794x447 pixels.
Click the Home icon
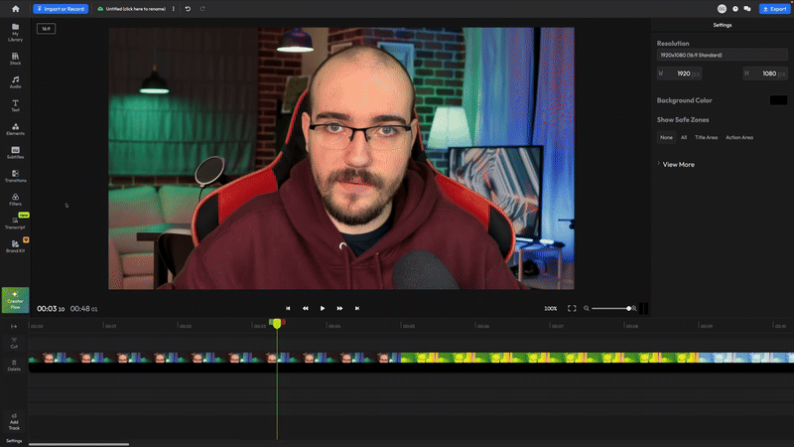[15, 9]
